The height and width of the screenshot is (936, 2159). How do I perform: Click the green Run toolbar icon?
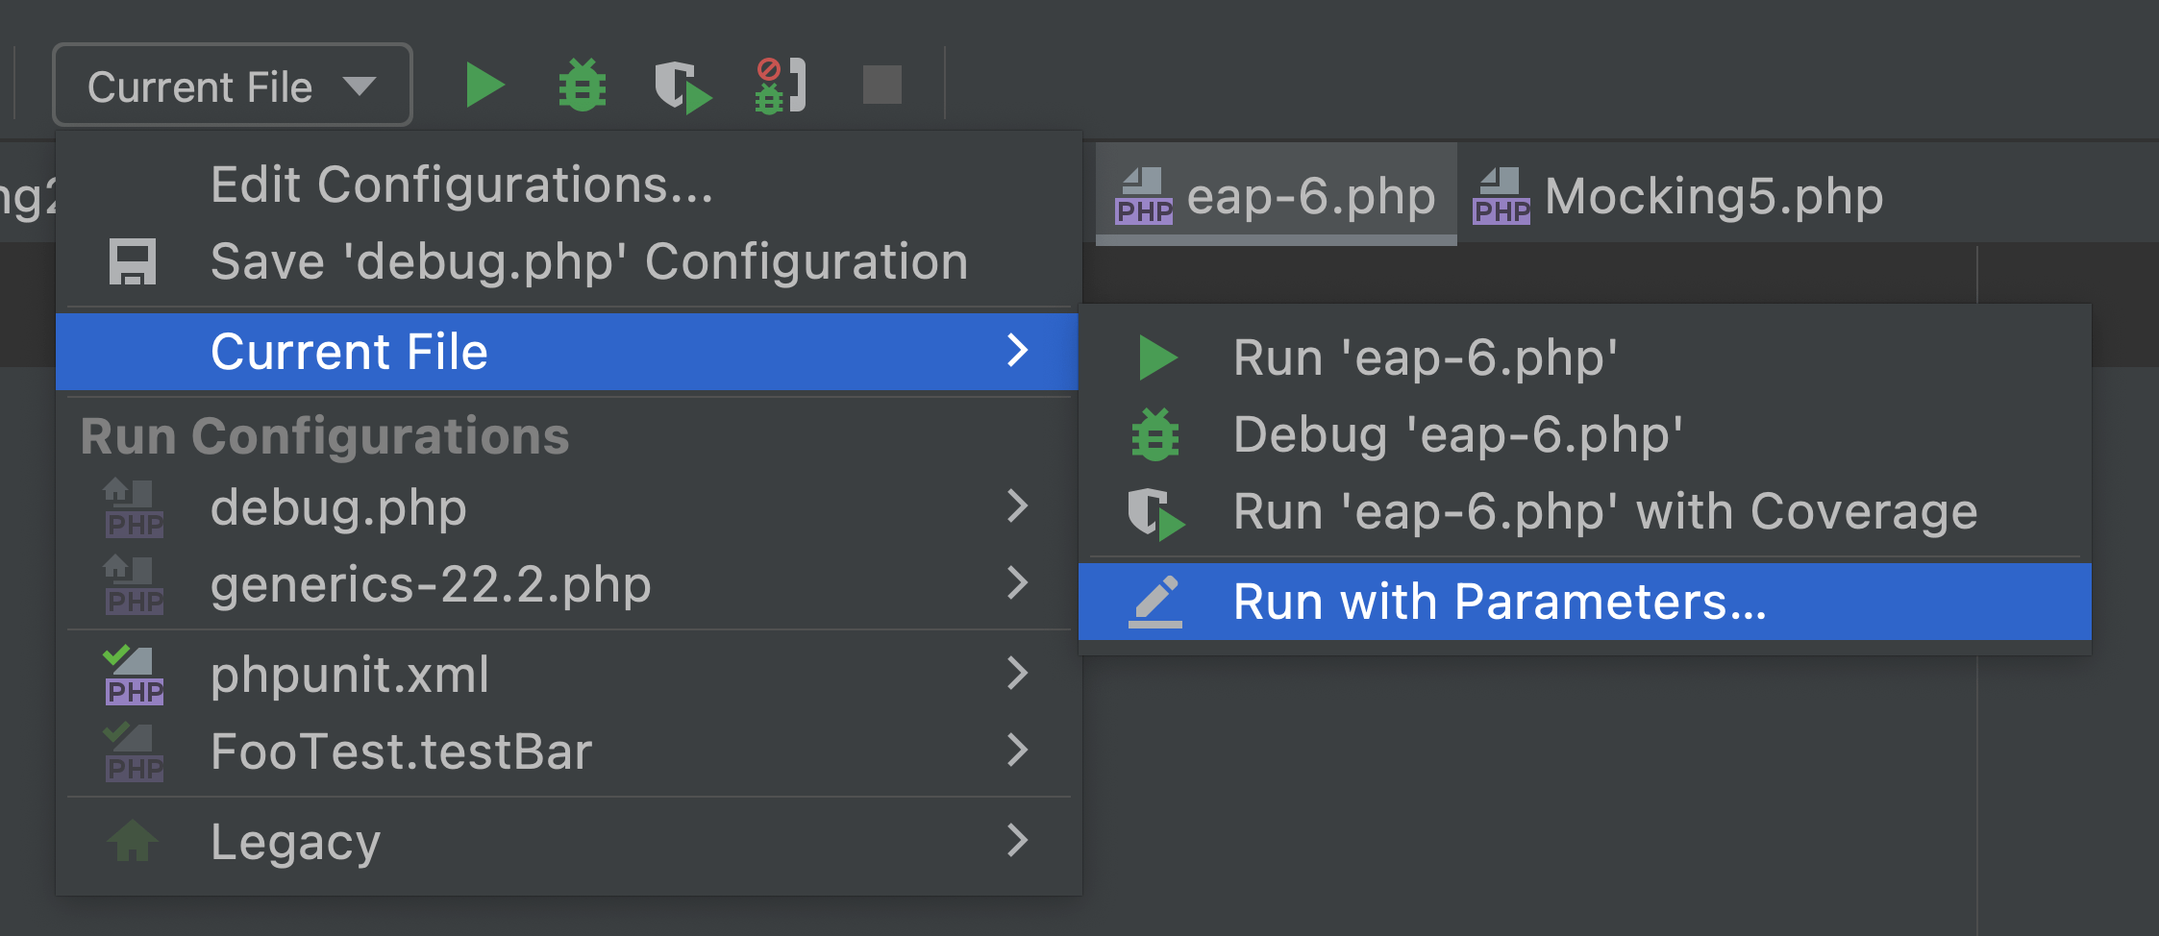484,86
